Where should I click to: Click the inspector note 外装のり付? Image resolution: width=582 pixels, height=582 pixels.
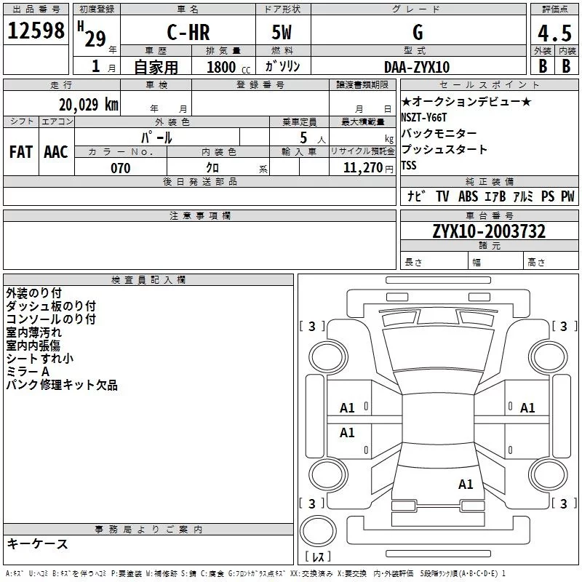[x=33, y=293]
